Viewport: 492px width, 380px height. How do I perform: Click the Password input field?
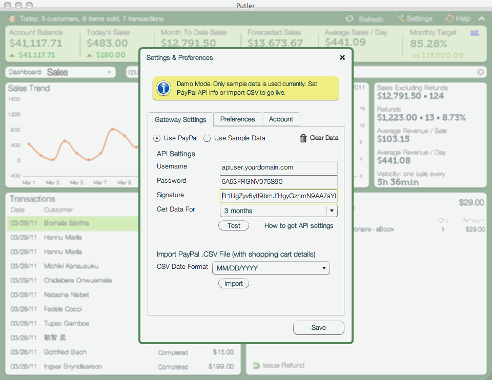[x=279, y=181]
